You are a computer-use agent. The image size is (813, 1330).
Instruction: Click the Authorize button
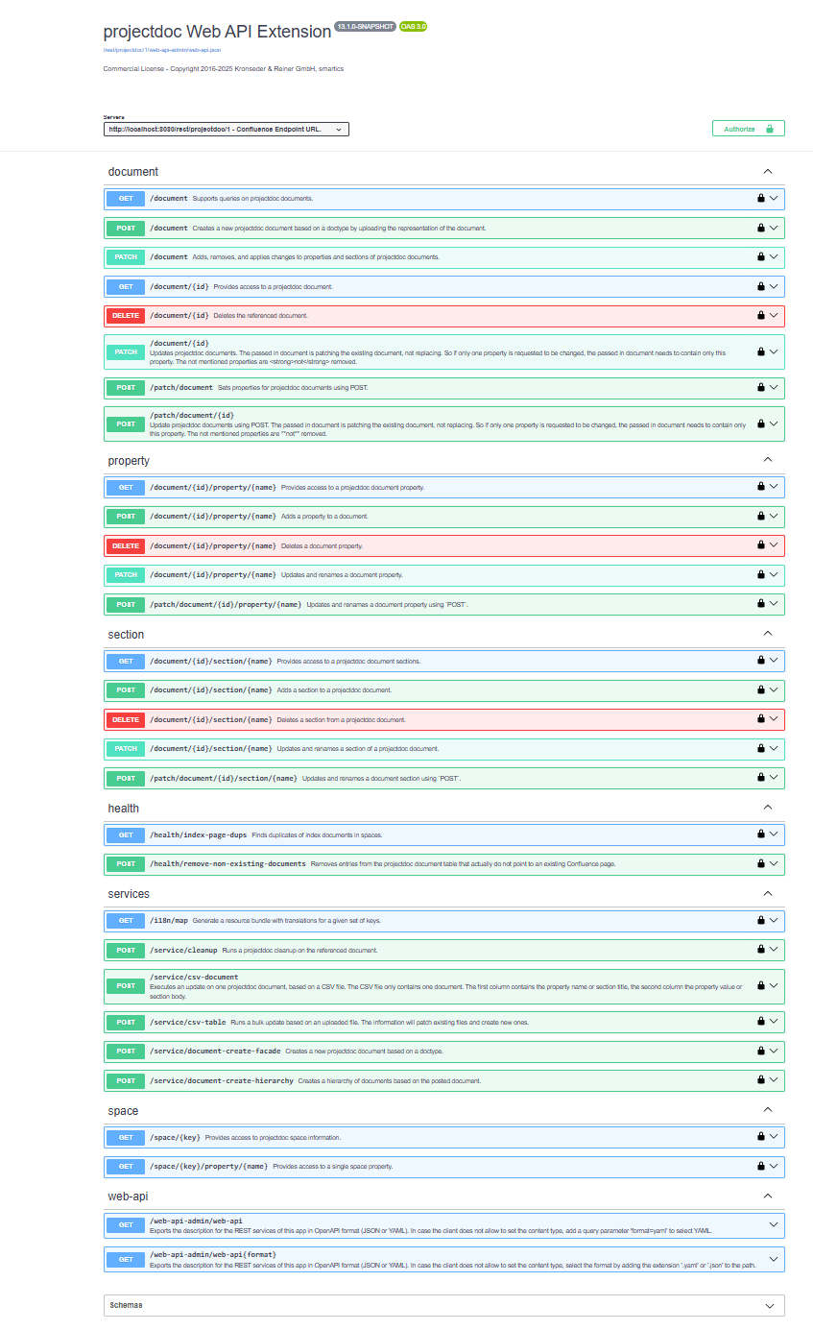[748, 129]
